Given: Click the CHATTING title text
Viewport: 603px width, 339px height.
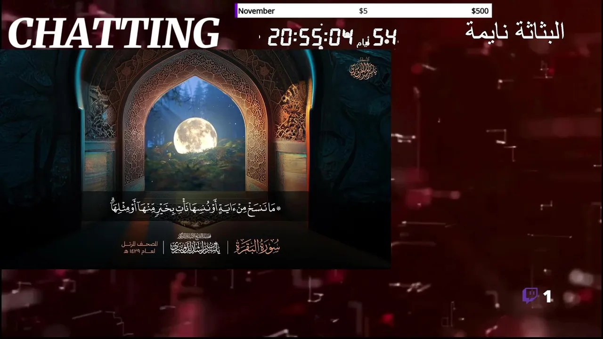Looking at the screenshot, I should 114,33.
